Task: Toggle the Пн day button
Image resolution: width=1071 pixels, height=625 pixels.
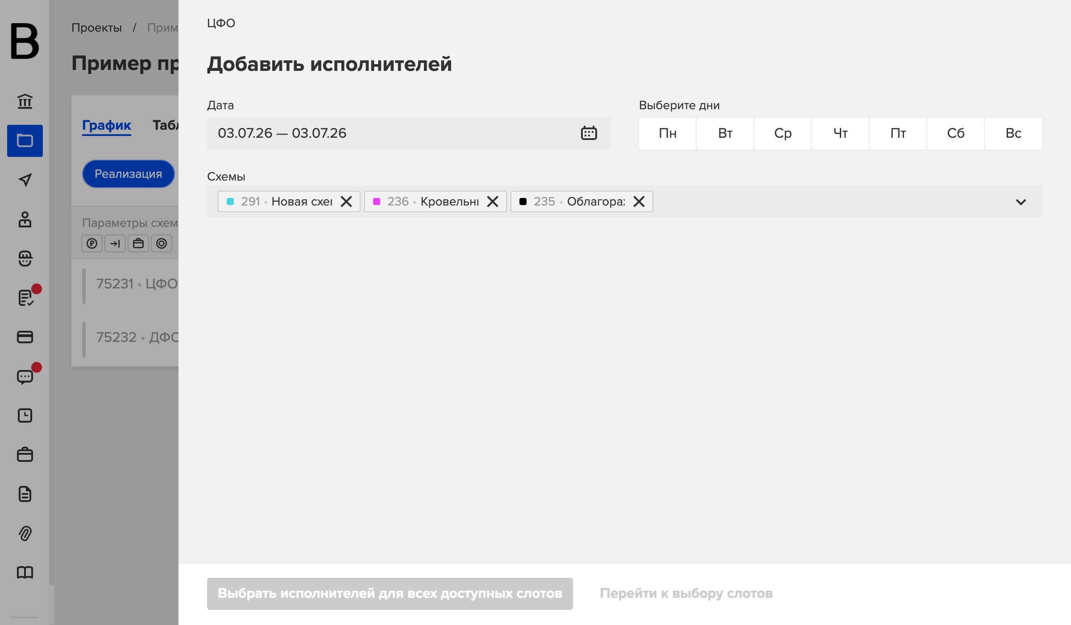Action: coord(668,134)
